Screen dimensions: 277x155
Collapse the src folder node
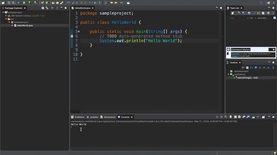(x=6, y=19)
